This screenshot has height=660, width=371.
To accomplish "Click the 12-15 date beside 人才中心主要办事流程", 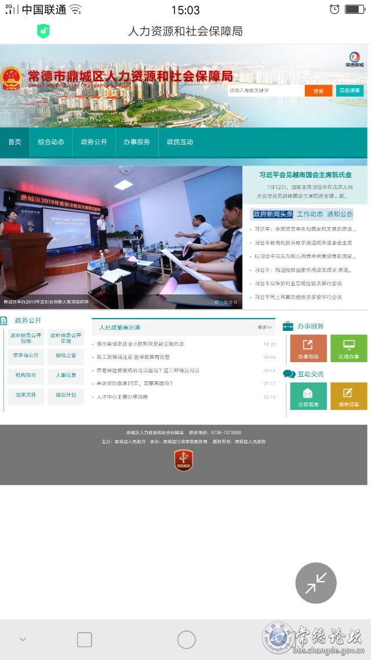I will click(270, 397).
